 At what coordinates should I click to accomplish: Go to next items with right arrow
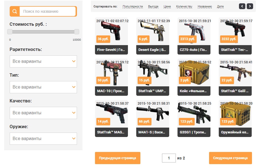coord(250,6)
